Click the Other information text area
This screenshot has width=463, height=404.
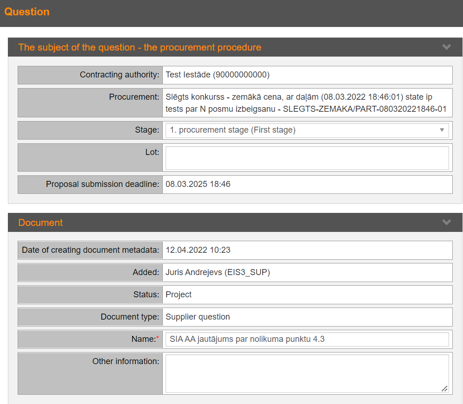(307, 373)
